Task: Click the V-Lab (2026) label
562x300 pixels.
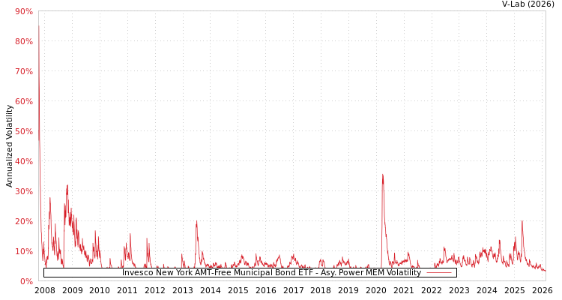Action: coord(528,4)
